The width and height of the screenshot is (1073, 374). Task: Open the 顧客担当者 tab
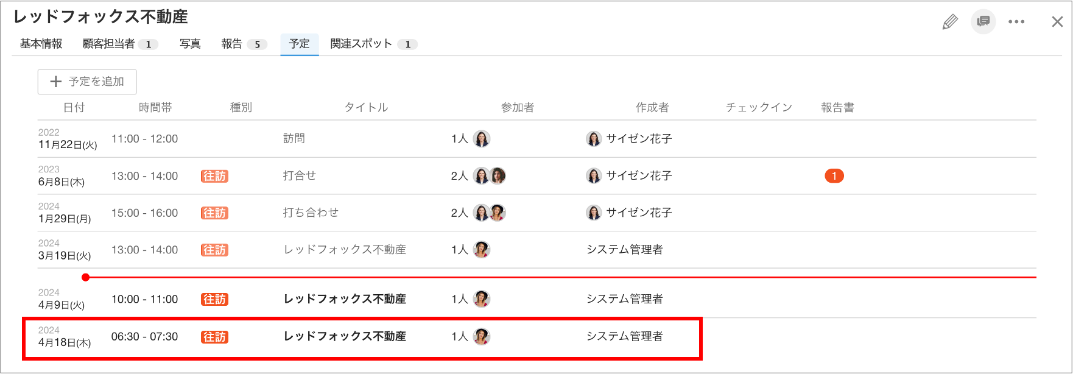(120, 44)
